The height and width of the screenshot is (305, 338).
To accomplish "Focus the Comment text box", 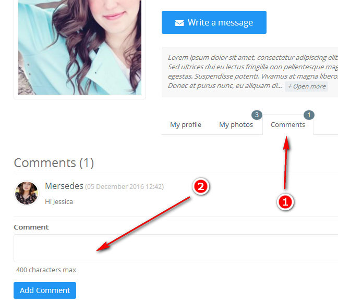I will coord(175,248).
